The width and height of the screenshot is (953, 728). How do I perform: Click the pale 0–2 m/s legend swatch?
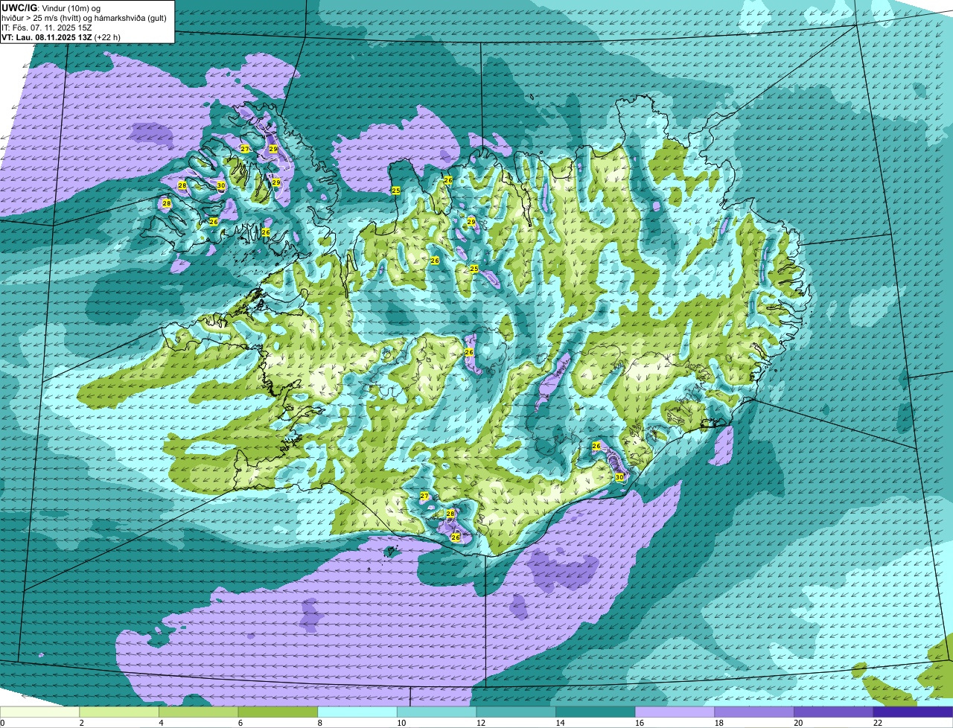pos(39,712)
